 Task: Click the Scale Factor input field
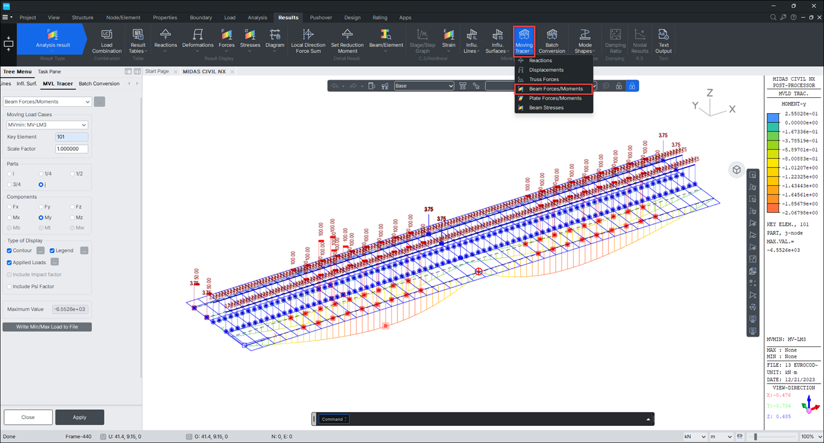71,149
